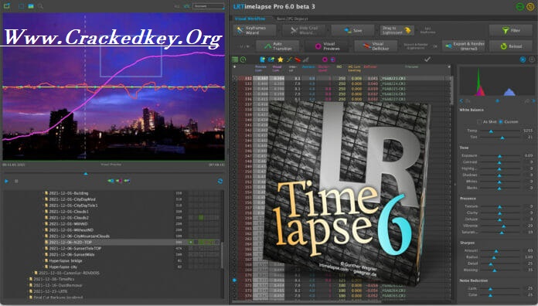This screenshot has height=306, width=538.
Task: Click the green table view icon
Action: (x=235, y=59)
